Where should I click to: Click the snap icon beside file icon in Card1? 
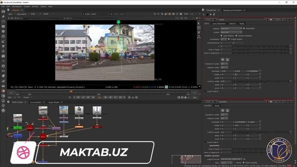tap(227, 60)
